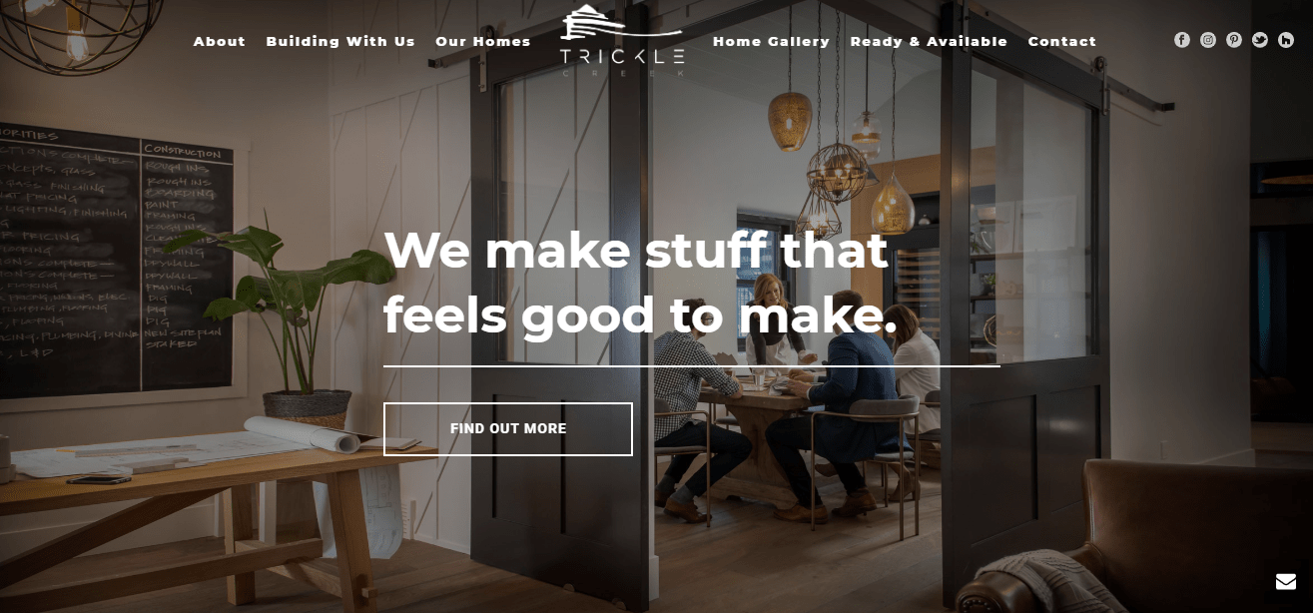Image resolution: width=1313 pixels, height=613 pixels.
Task: Open the Our Homes menu
Action: pos(483,41)
